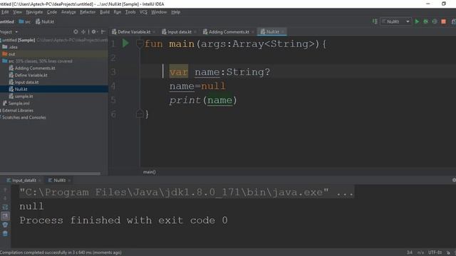Select the untitled [Sample] project root

tap(18, 40)
